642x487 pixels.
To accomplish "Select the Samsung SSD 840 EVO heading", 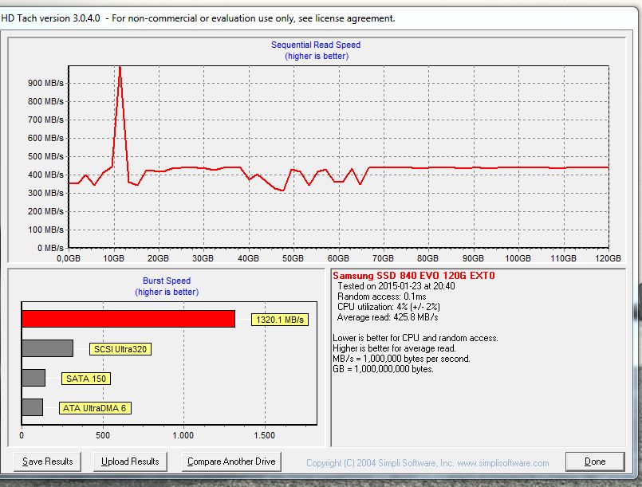I will point(413,276).
